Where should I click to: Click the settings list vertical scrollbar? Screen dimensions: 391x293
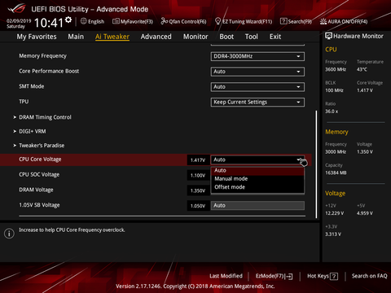point(316,164)
